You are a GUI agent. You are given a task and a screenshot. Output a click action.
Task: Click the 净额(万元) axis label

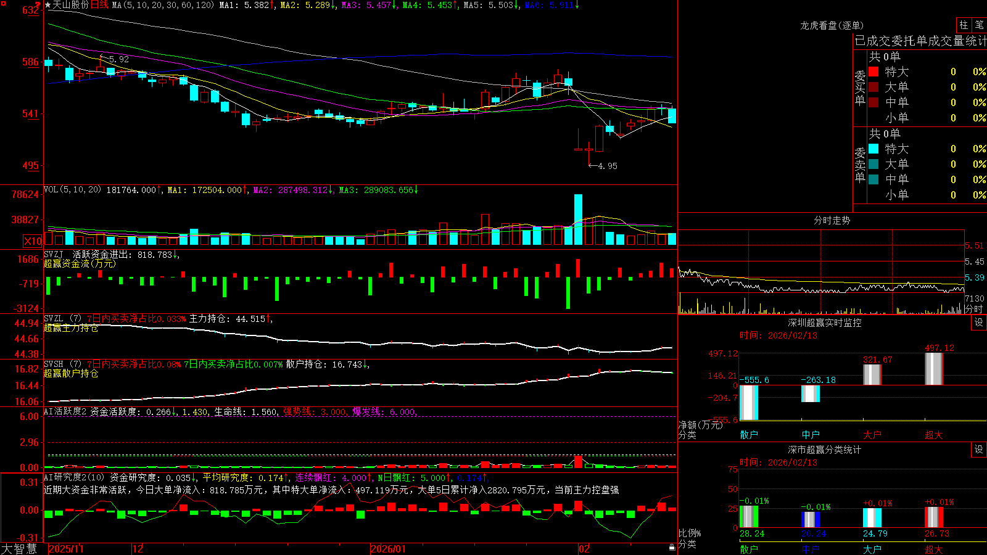(700, 425)
